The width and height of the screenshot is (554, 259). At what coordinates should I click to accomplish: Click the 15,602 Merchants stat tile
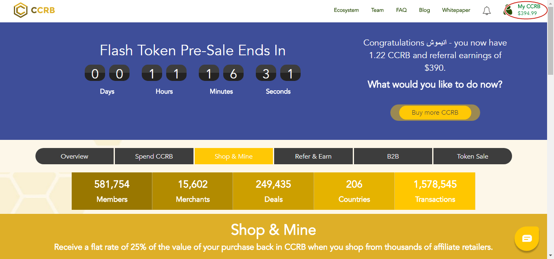click(x=193, y=191)
